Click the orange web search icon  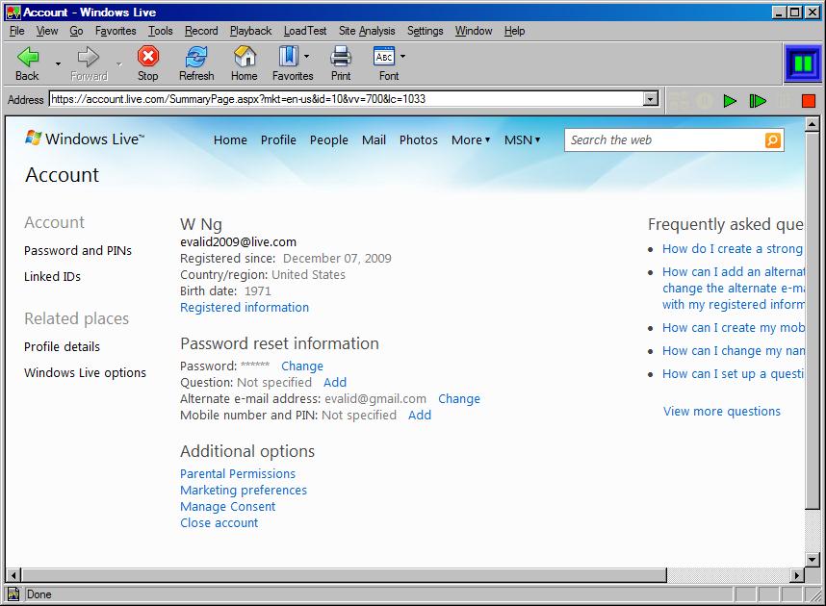(x=773, y=140)
